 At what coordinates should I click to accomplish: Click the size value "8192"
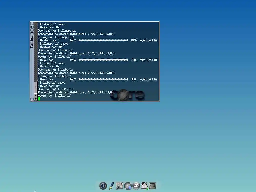[134, 40]
